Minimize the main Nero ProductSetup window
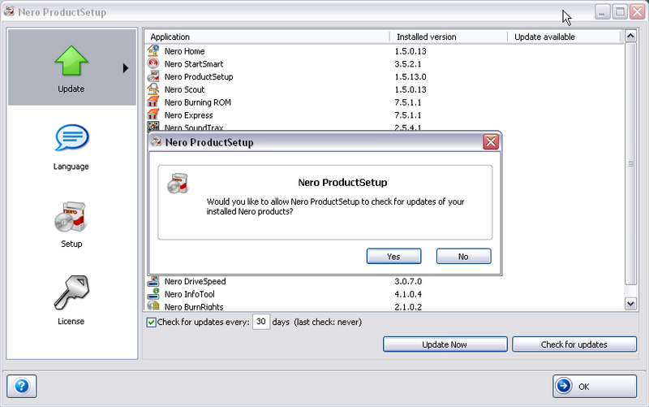This screenshot has width=649, height=407. tap(603, 11)
